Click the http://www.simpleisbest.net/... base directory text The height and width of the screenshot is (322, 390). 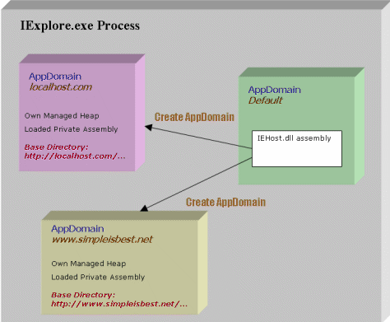point(119,304)
